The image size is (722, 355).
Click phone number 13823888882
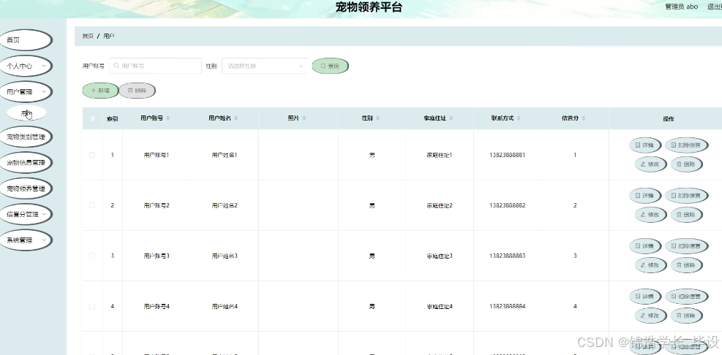pyautogui.click(x=508, y=205)
